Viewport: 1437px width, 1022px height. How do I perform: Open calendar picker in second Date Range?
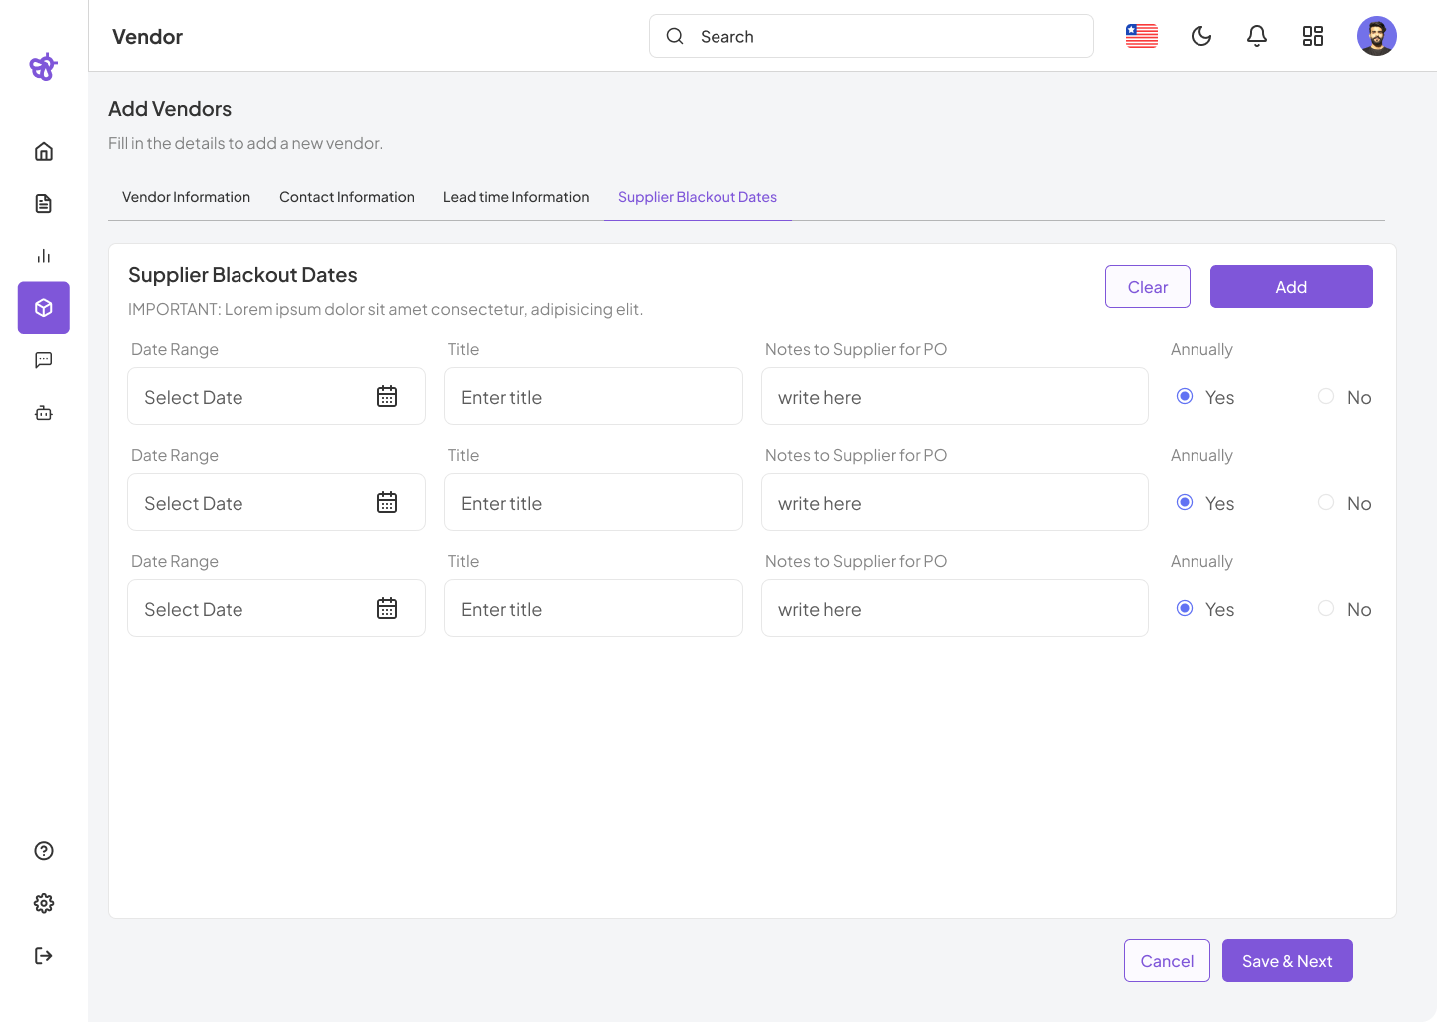[387, 503]
